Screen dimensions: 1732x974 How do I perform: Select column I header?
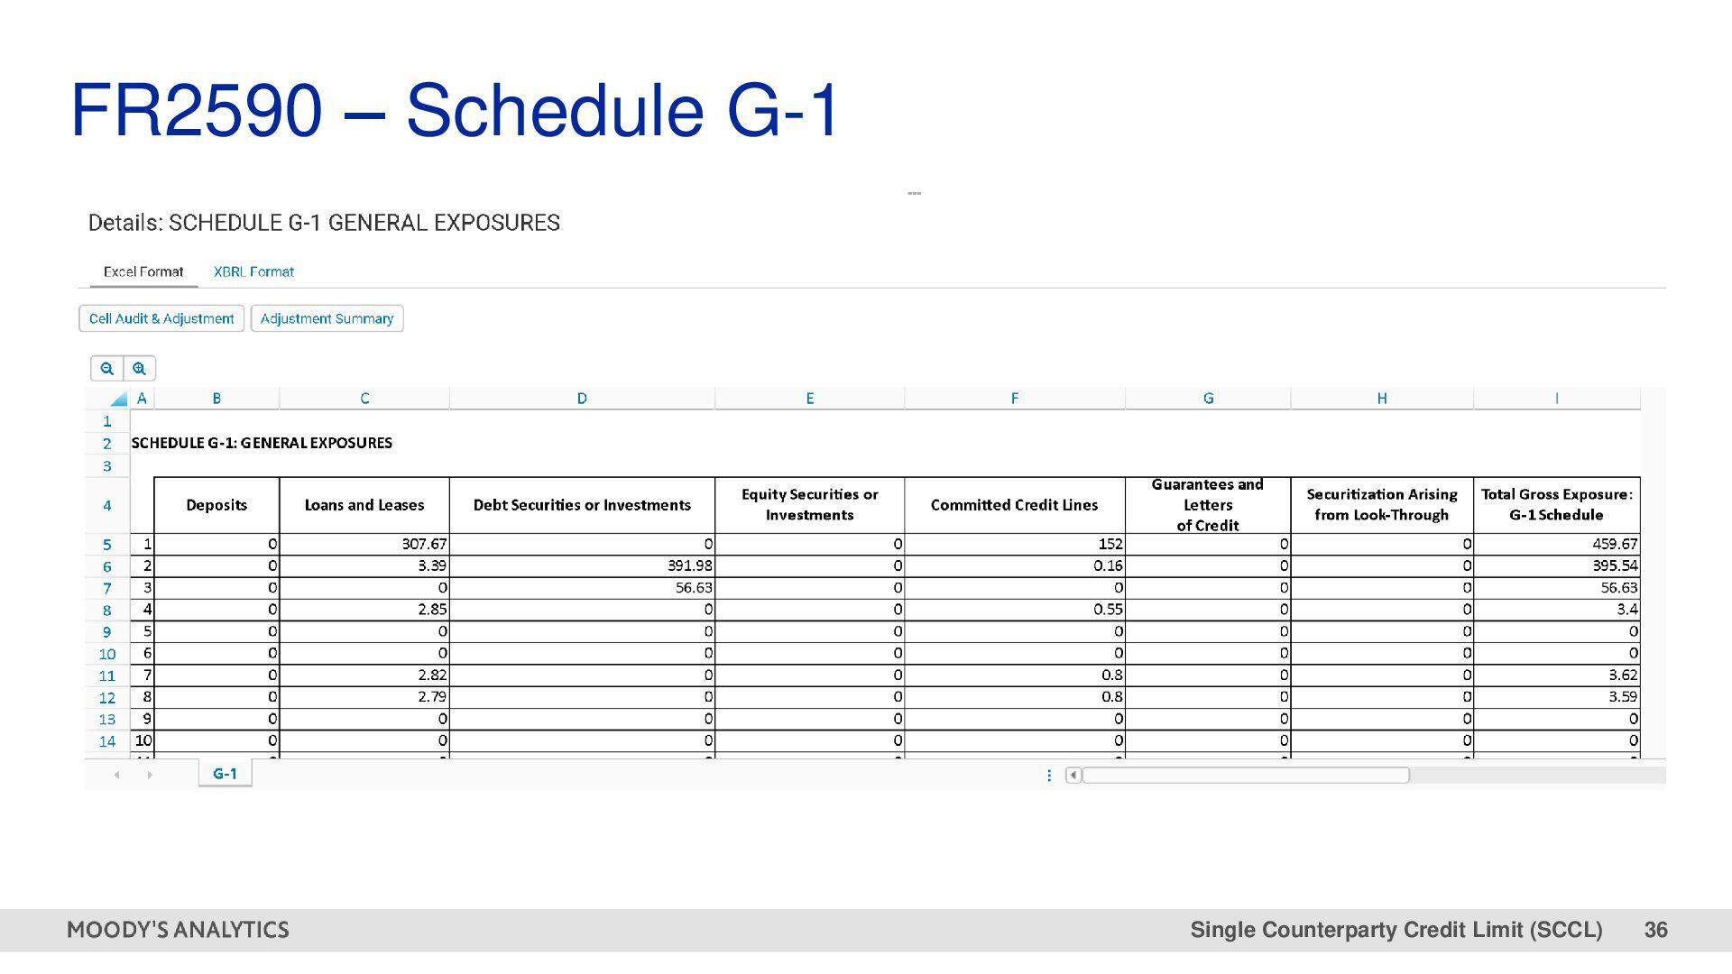(x=1556, y=399)
